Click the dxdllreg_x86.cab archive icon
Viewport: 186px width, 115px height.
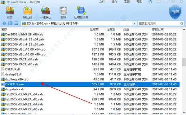[x=3, y=79]
